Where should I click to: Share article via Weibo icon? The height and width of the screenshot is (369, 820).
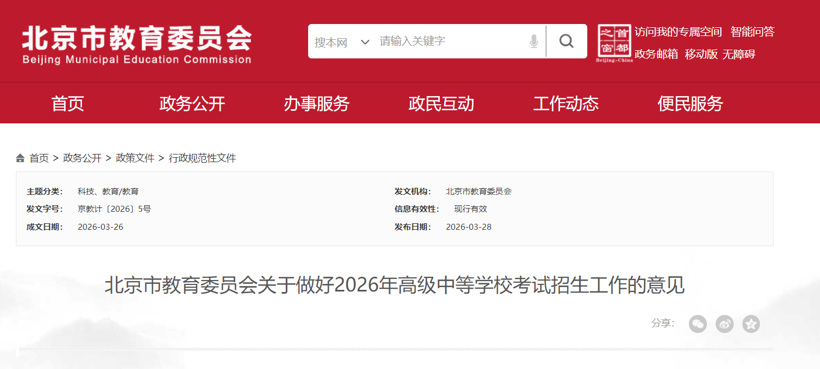pos(724,324)
